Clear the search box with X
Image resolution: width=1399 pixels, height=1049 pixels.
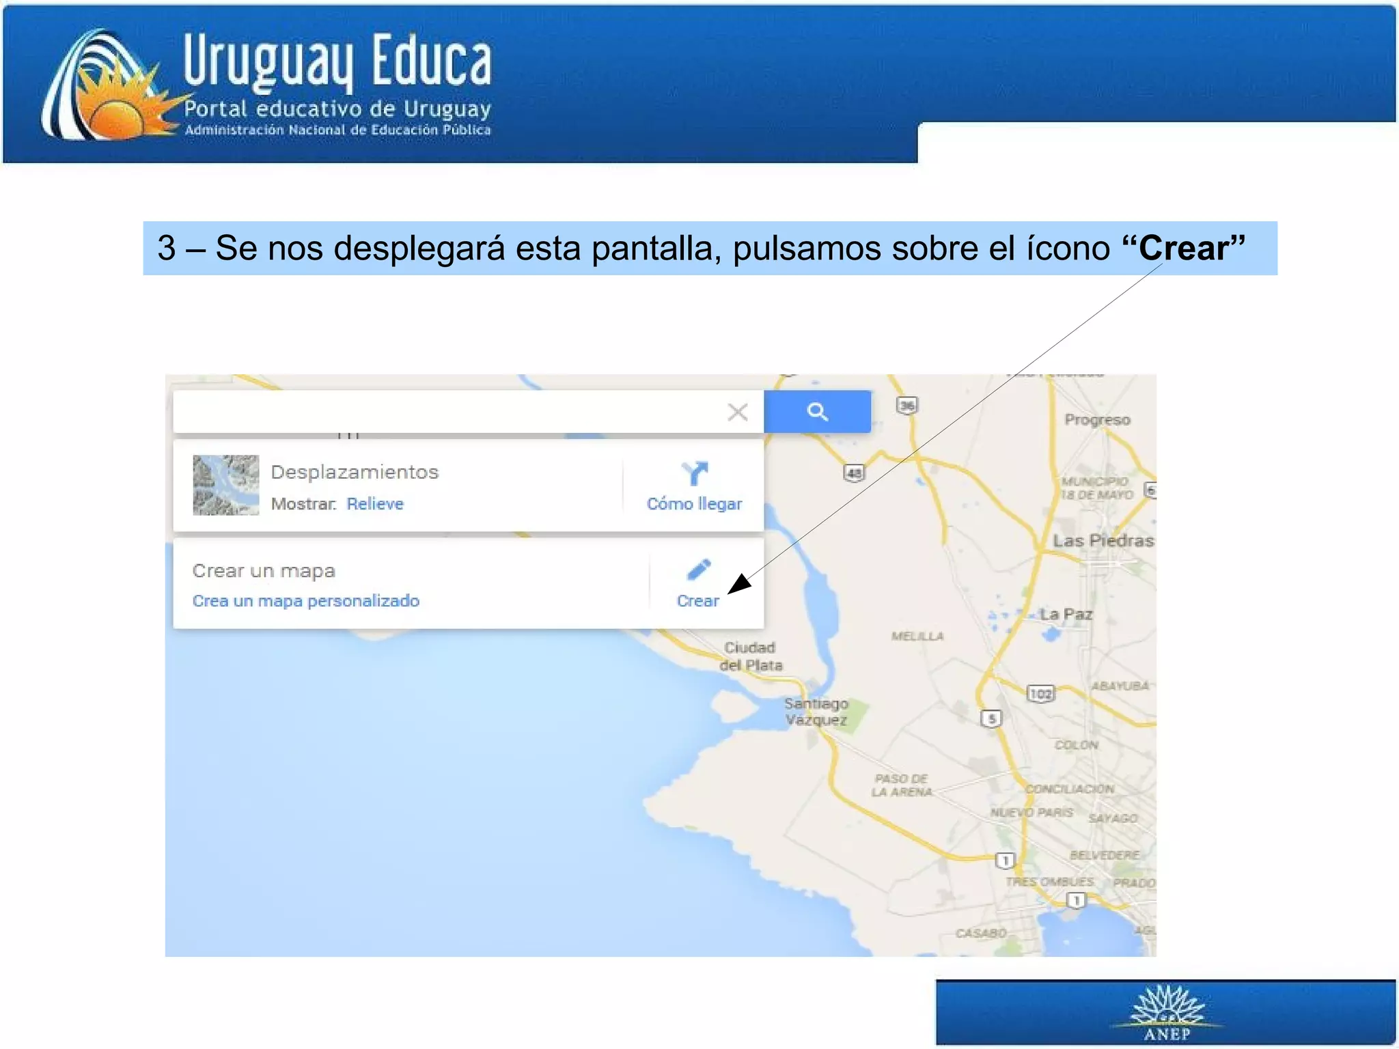tap(738, 412)
